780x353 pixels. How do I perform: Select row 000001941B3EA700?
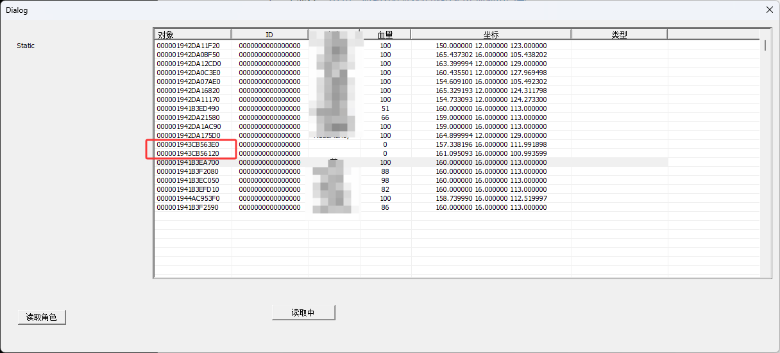(411, 162)
